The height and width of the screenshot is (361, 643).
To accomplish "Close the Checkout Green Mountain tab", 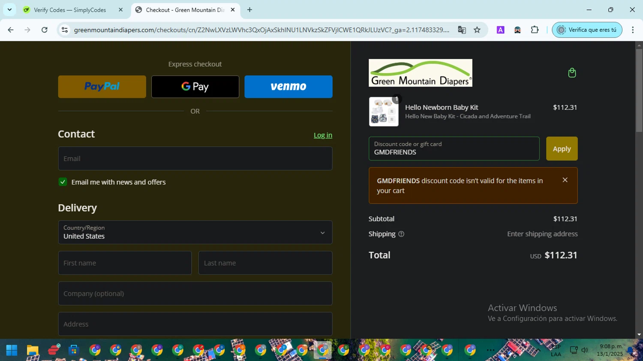I will tap(233, 10).
